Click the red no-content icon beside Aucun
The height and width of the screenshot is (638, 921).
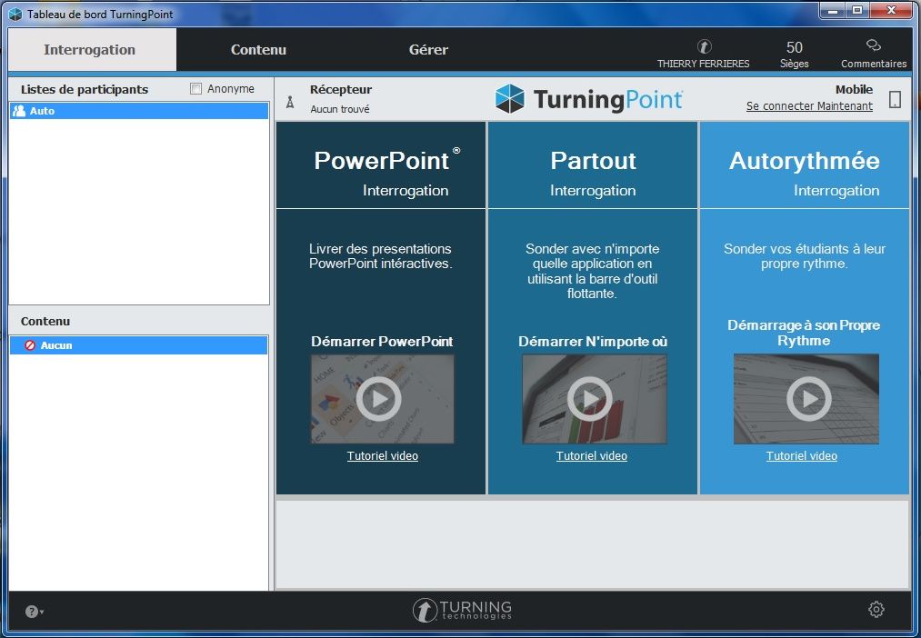point(30,345)
